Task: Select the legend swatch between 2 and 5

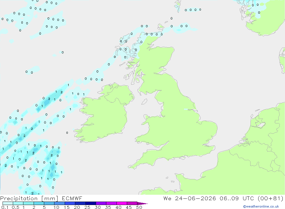Action: [39, 203]
